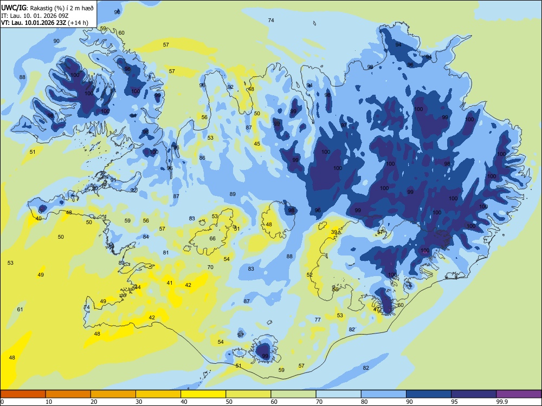Screen dimensions: 542x406
Task: Click the dark blue 90–95 legend swatch
Action: (x=429, y=394)
